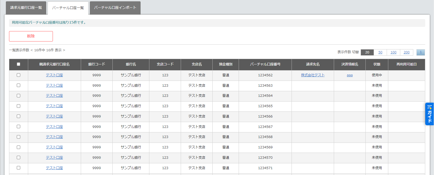The image size is (434, 175).
Task: Switch to 請求元銀行口座一覧 tab
Action: click(26, 8)
